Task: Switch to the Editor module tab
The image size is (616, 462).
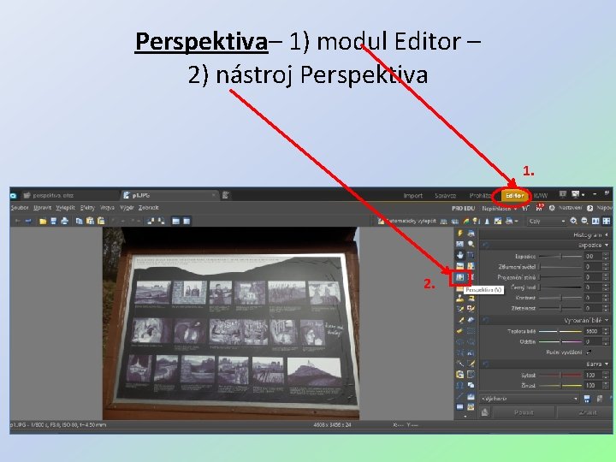Action: (x=514, y=195)
